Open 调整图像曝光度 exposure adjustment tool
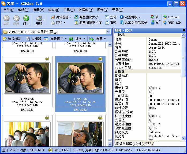The image size is (187, 154). (76, 23)
